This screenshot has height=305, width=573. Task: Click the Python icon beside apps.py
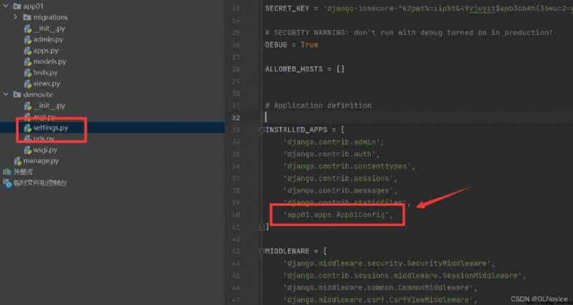click(28, 51)
